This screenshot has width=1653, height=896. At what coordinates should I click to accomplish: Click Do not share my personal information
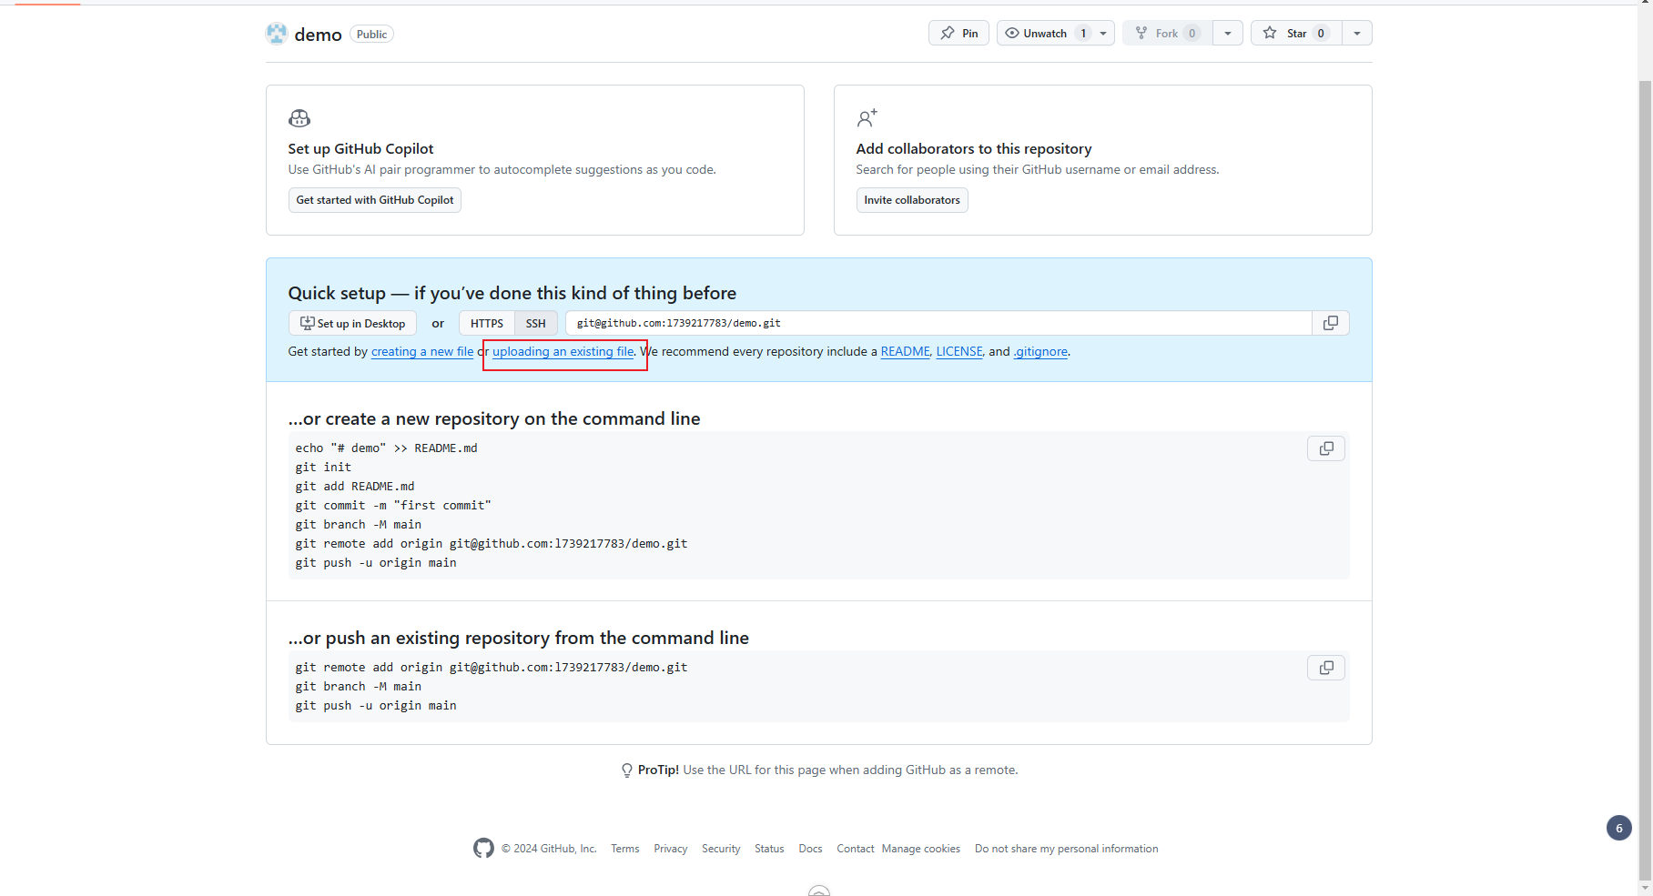(1067, 849)
